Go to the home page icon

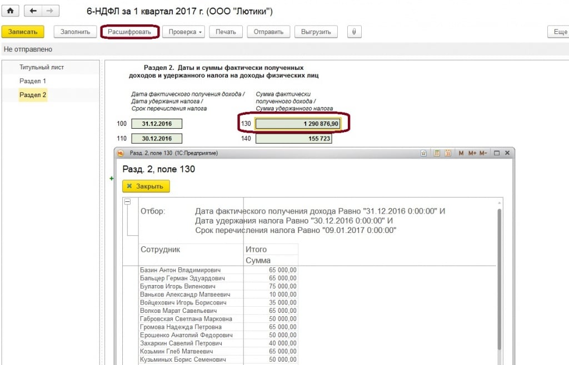click(11, 11)
